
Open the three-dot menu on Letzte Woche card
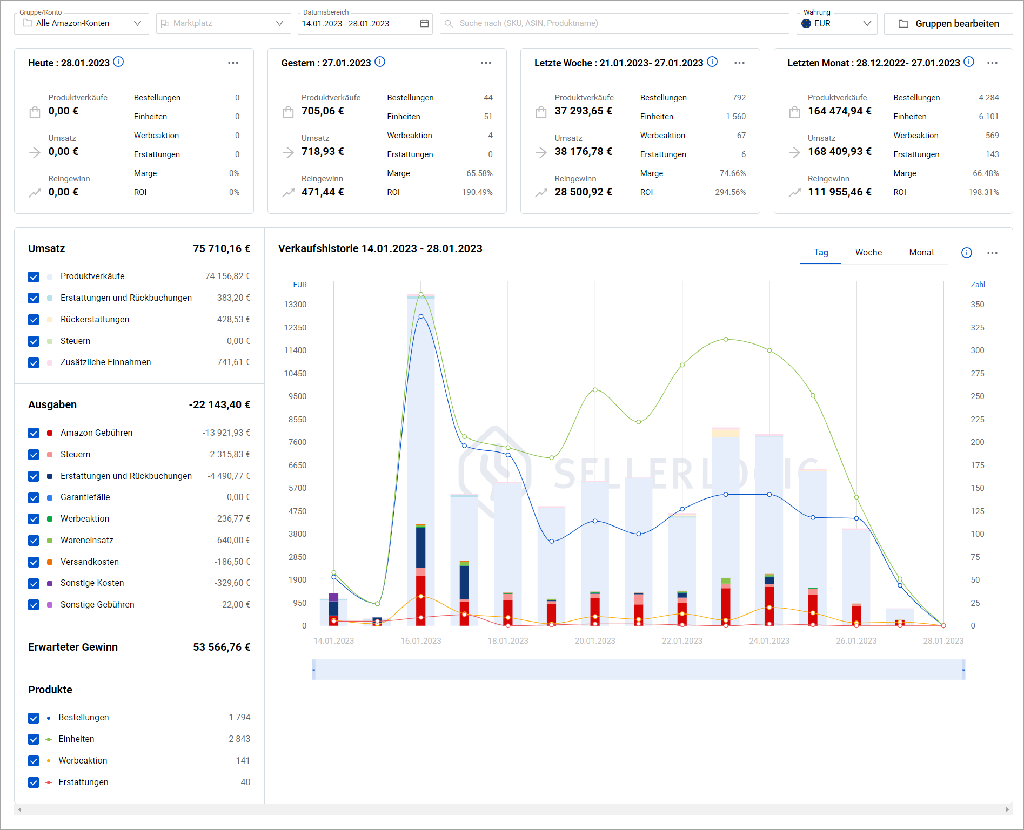[739, 63]
